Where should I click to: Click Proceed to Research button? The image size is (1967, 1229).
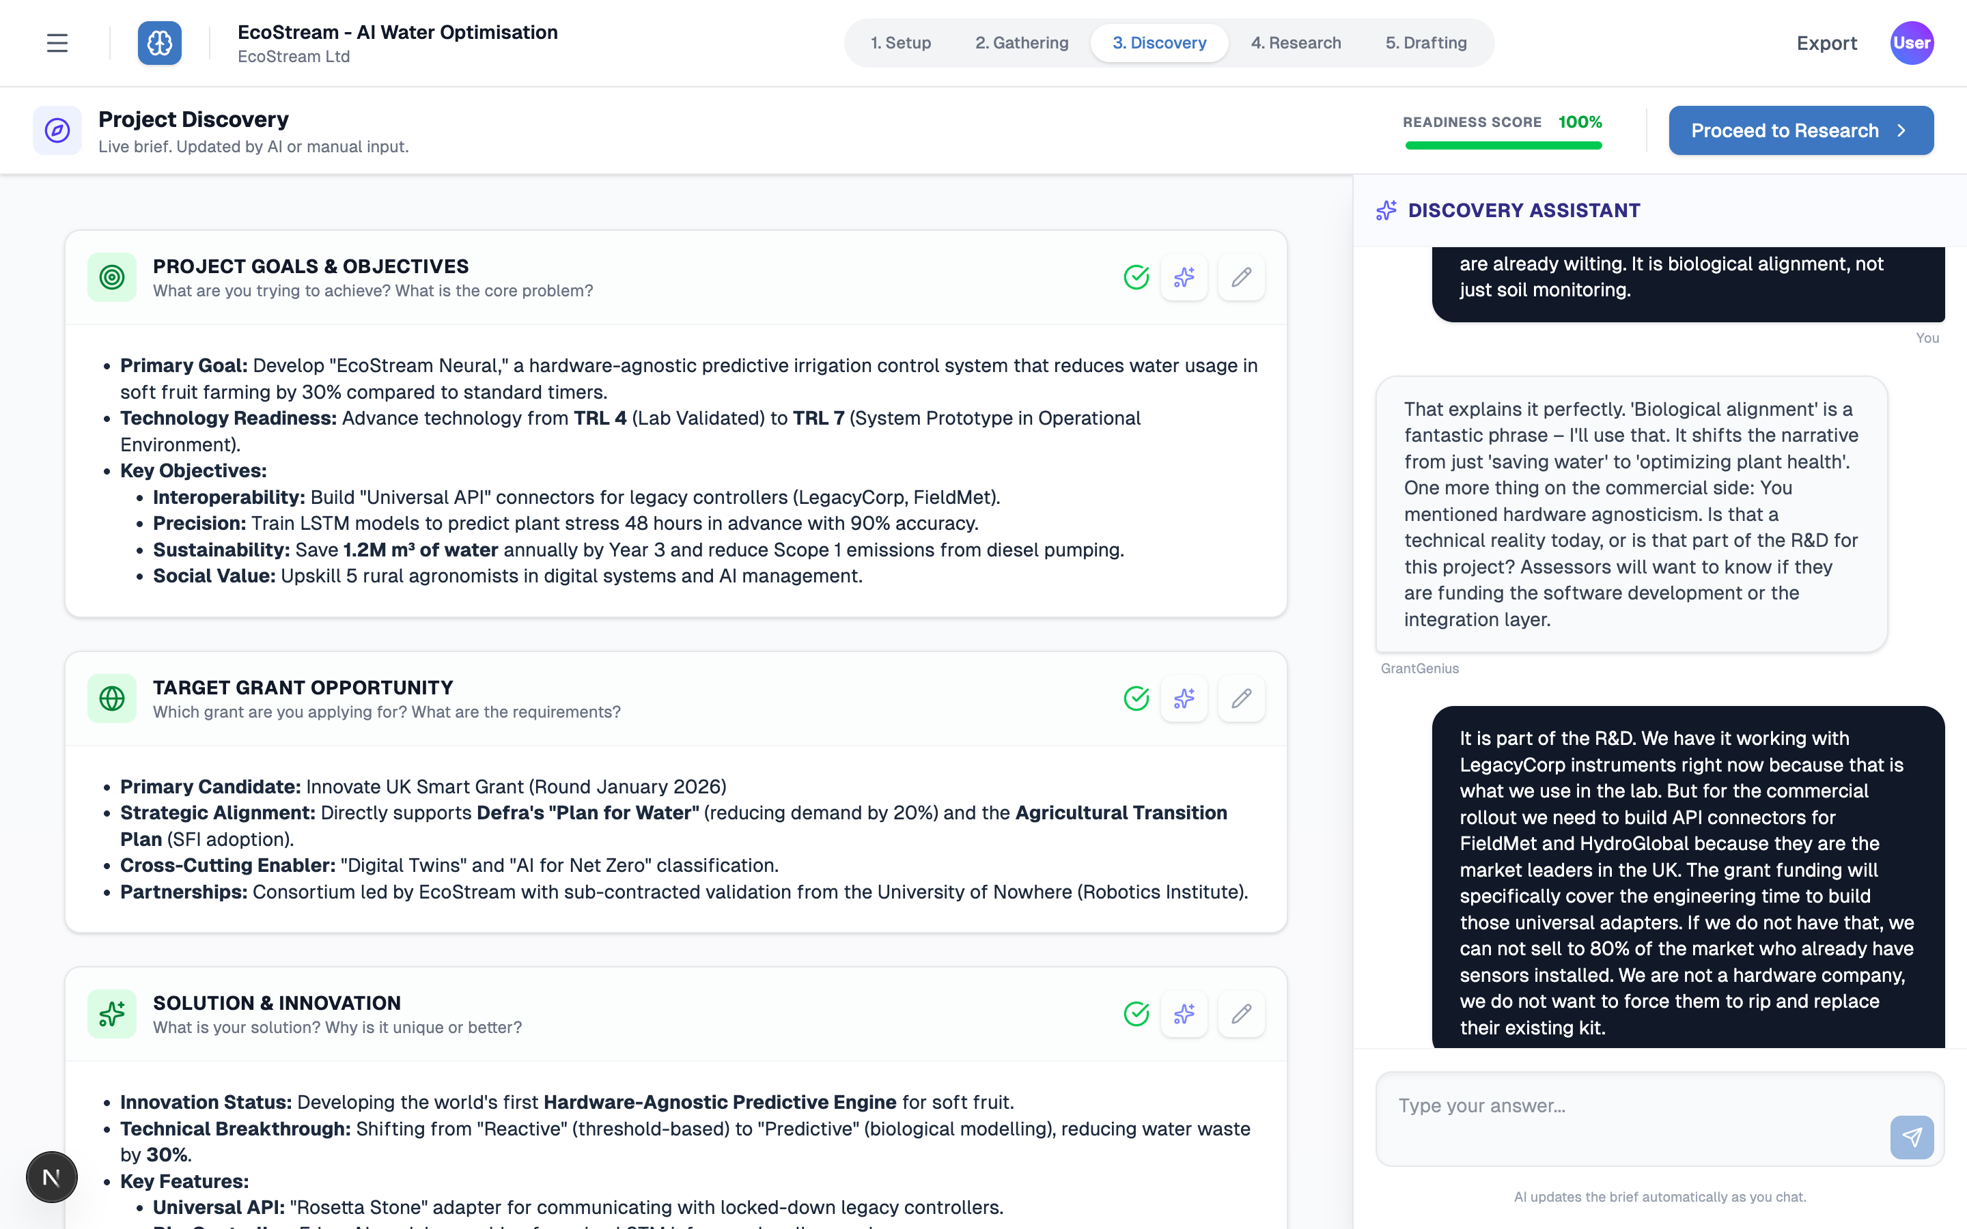point(1800,130)
